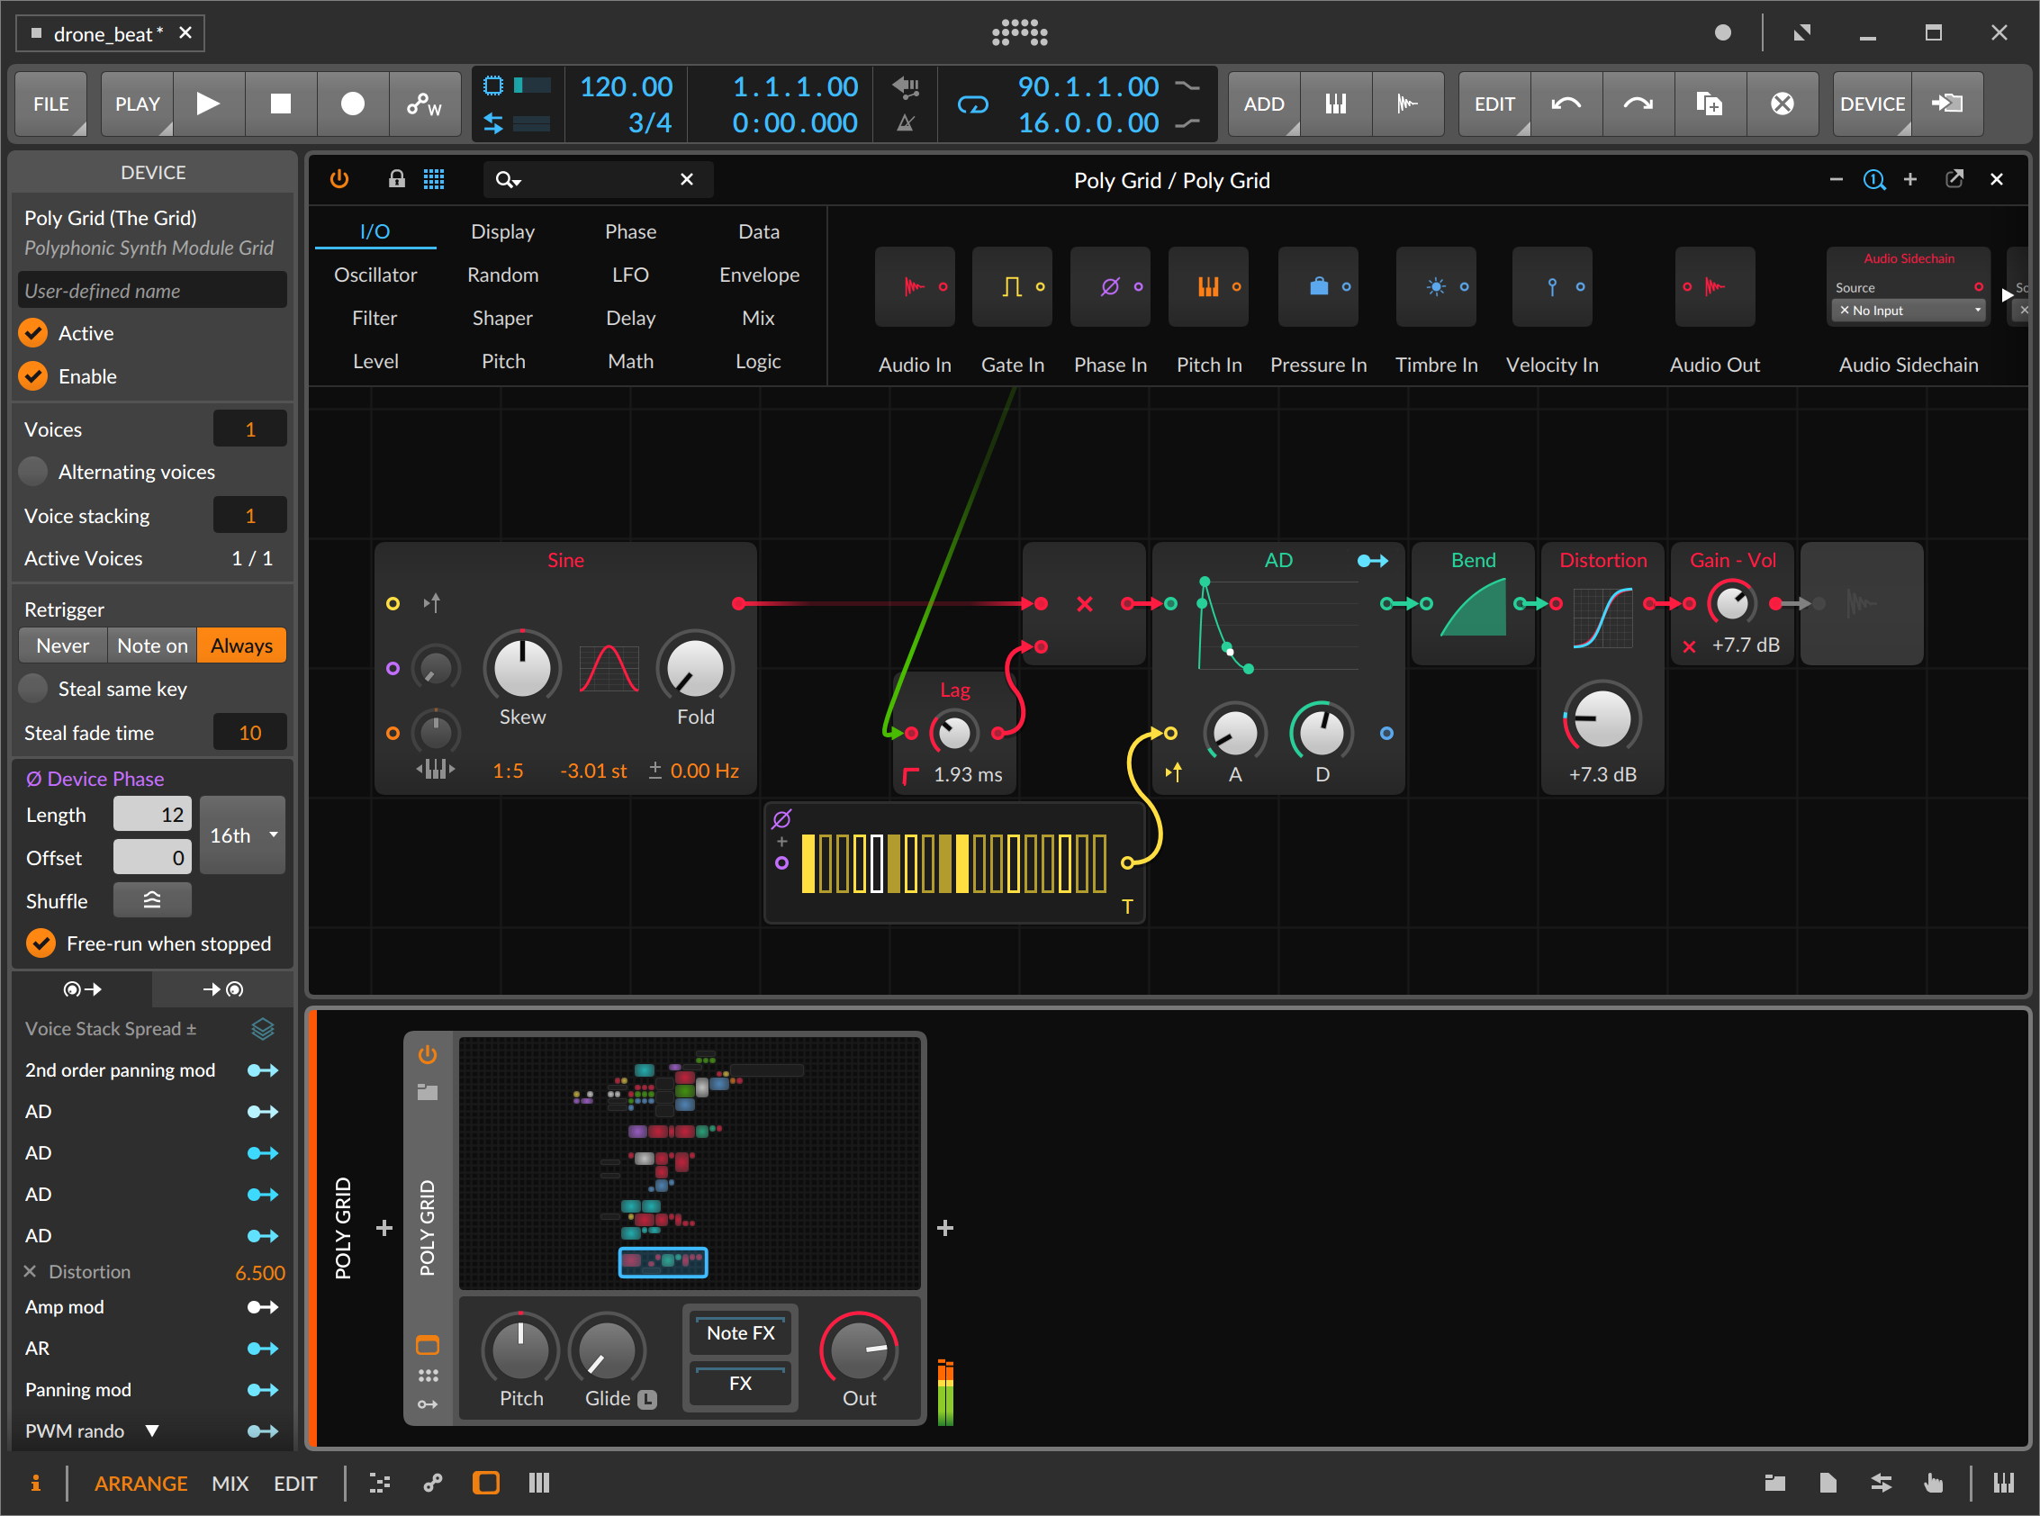
Task: Toggle the loop icon in transport
Action: point(973,104)
